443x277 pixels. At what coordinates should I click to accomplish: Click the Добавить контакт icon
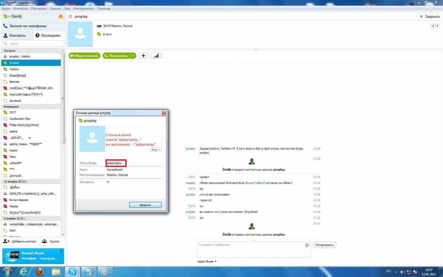7,241
